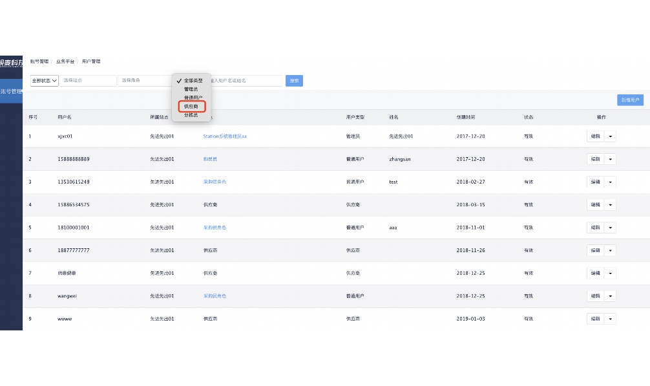This screenshot has width=650, height=386.
Task: Click the 新增用户 add user button
Action: coord(629,100)
